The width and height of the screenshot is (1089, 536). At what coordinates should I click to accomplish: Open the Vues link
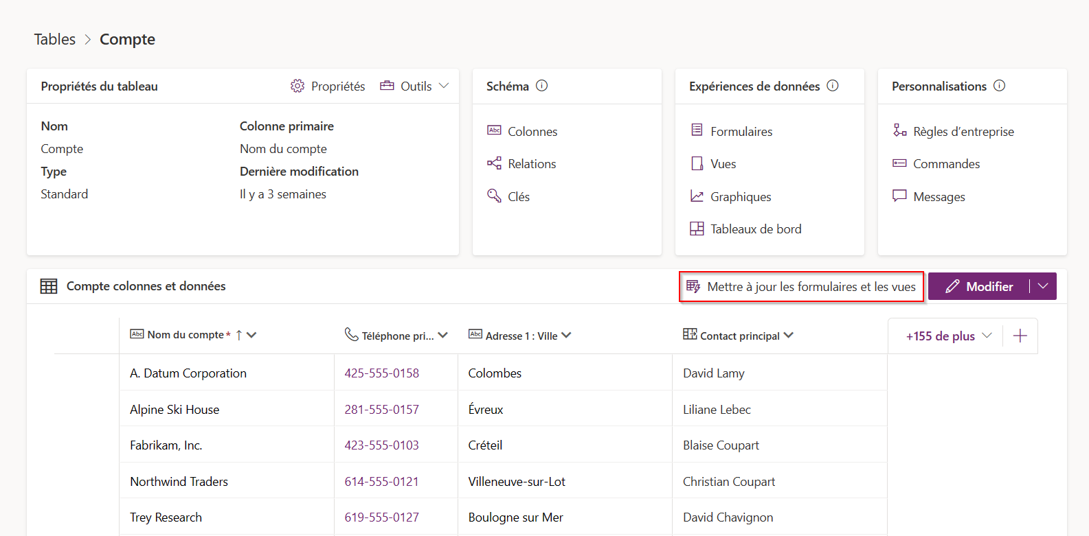click(723, 163)
